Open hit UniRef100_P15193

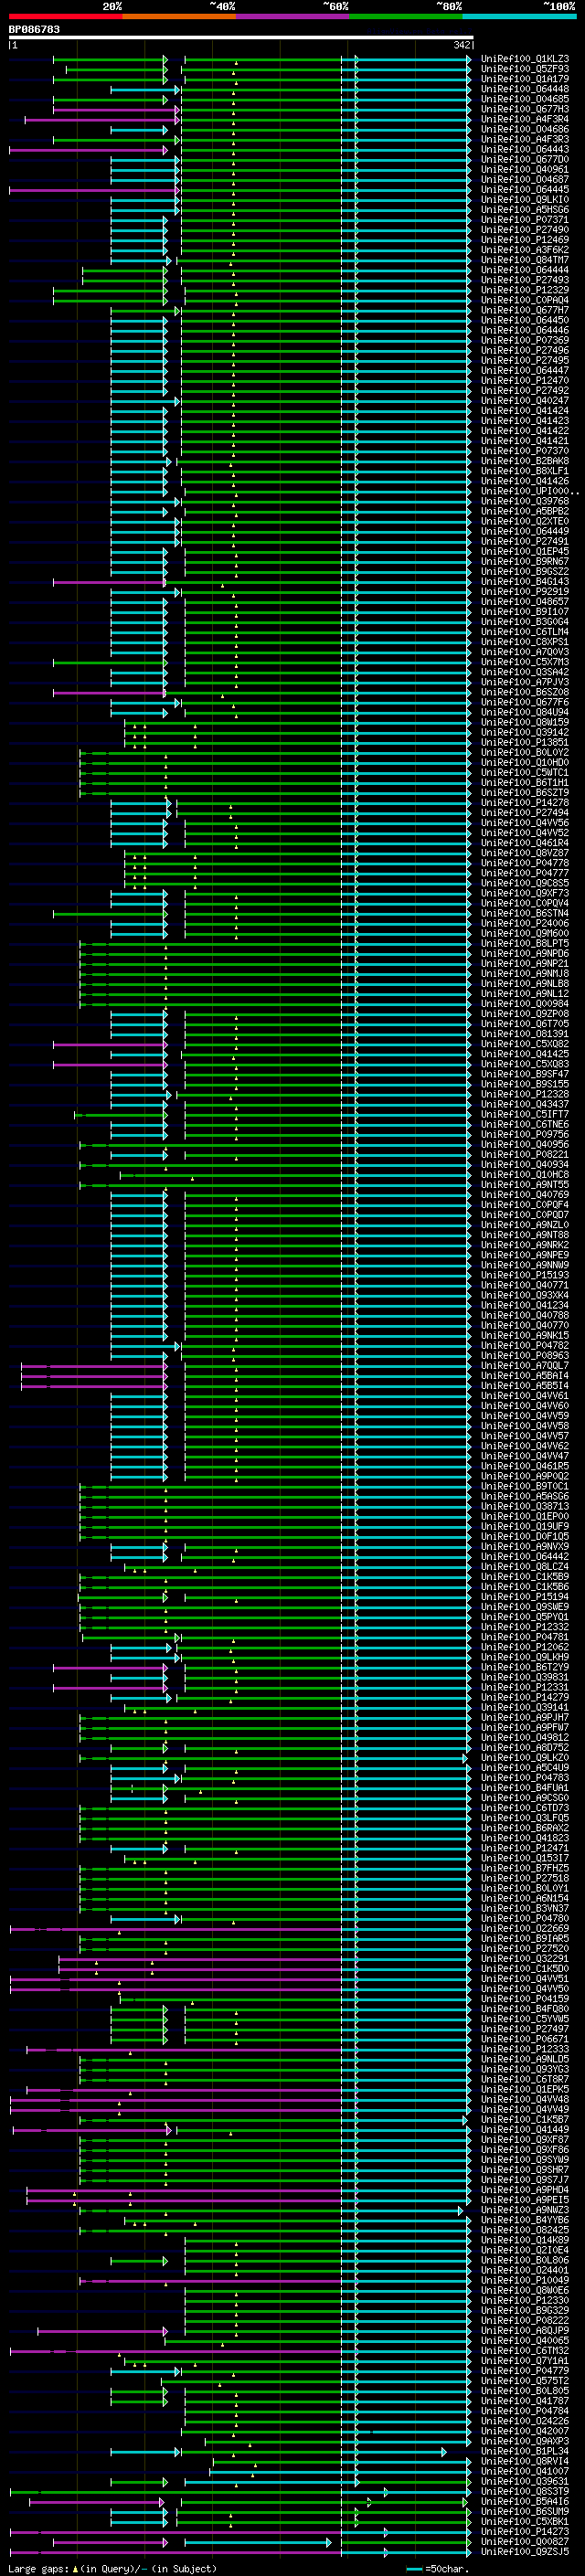click(525, 1276)
